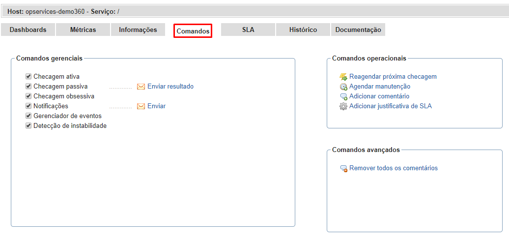Click the remove comments bubble icon
This screenshot has width=509, height=245.
tap(344, 168)
